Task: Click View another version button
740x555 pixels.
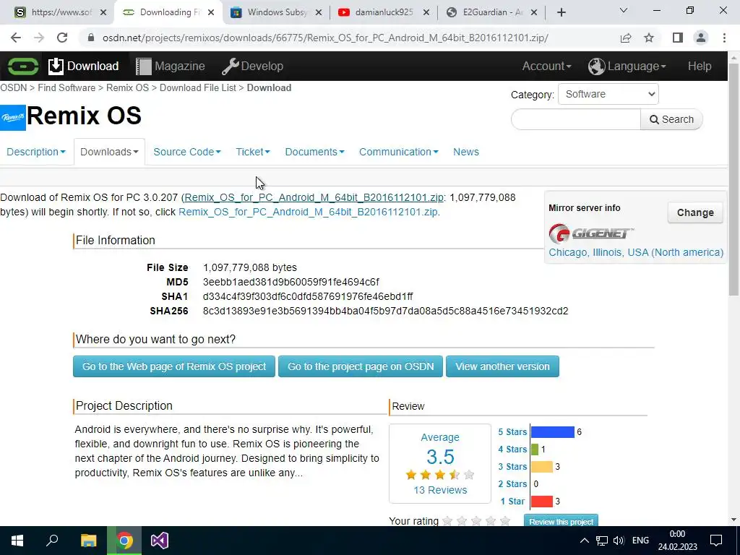Action: click(x=502, y=366)
